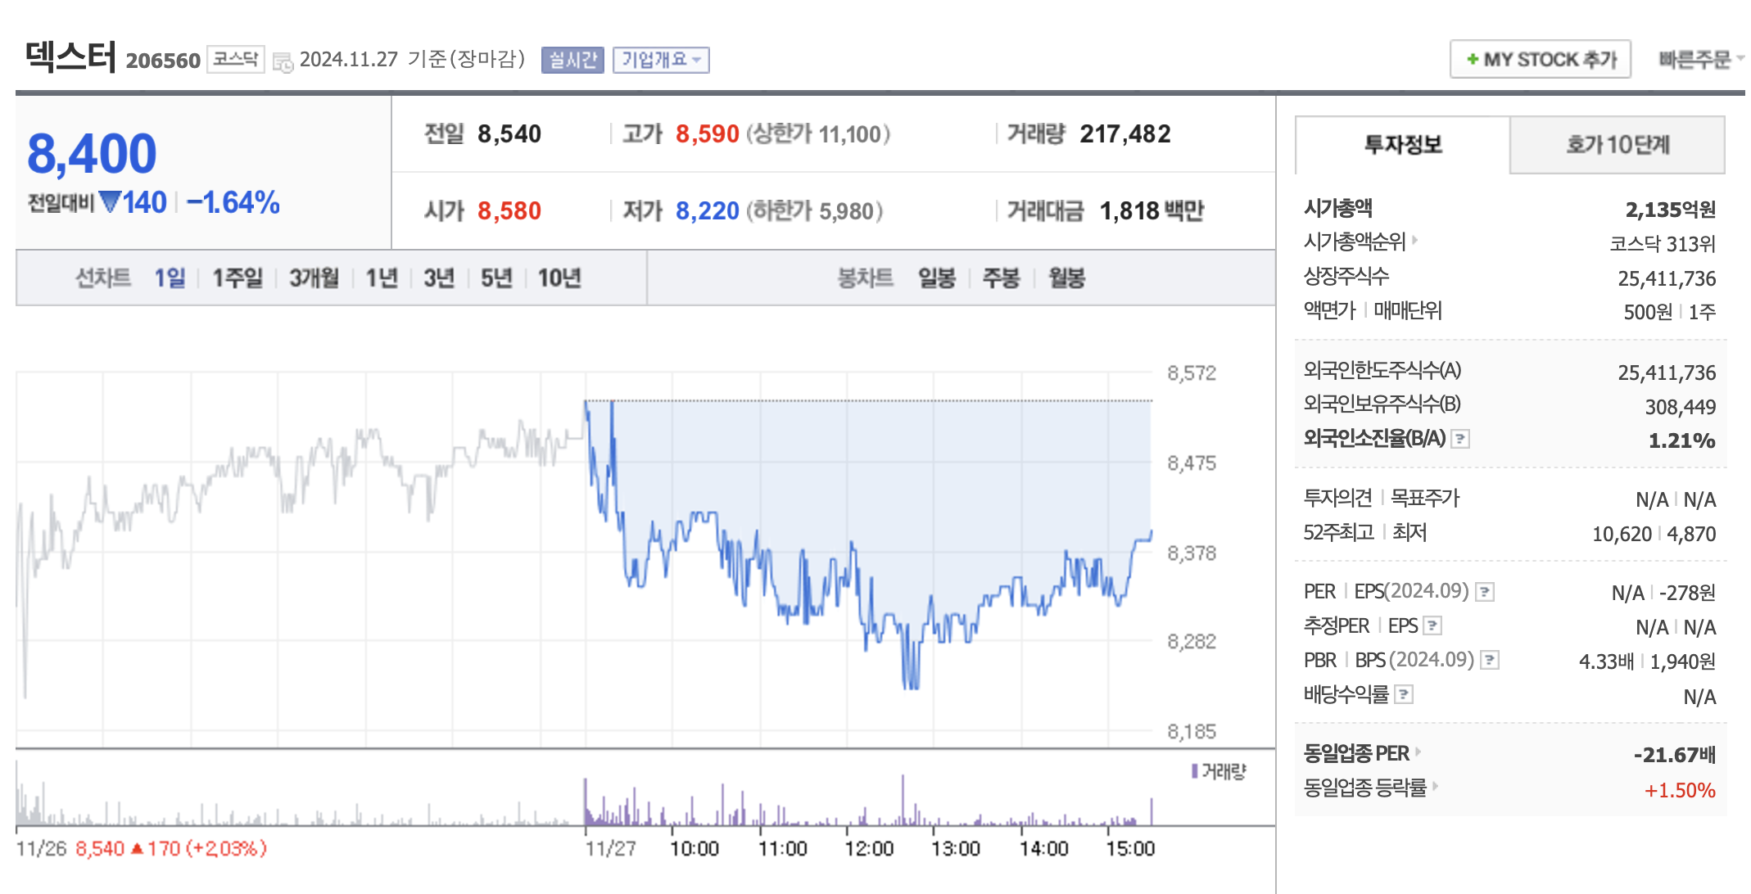1751x894 pixels.
Task: Switch chart to 일봉 candlestick view
Action: (937, 278)
